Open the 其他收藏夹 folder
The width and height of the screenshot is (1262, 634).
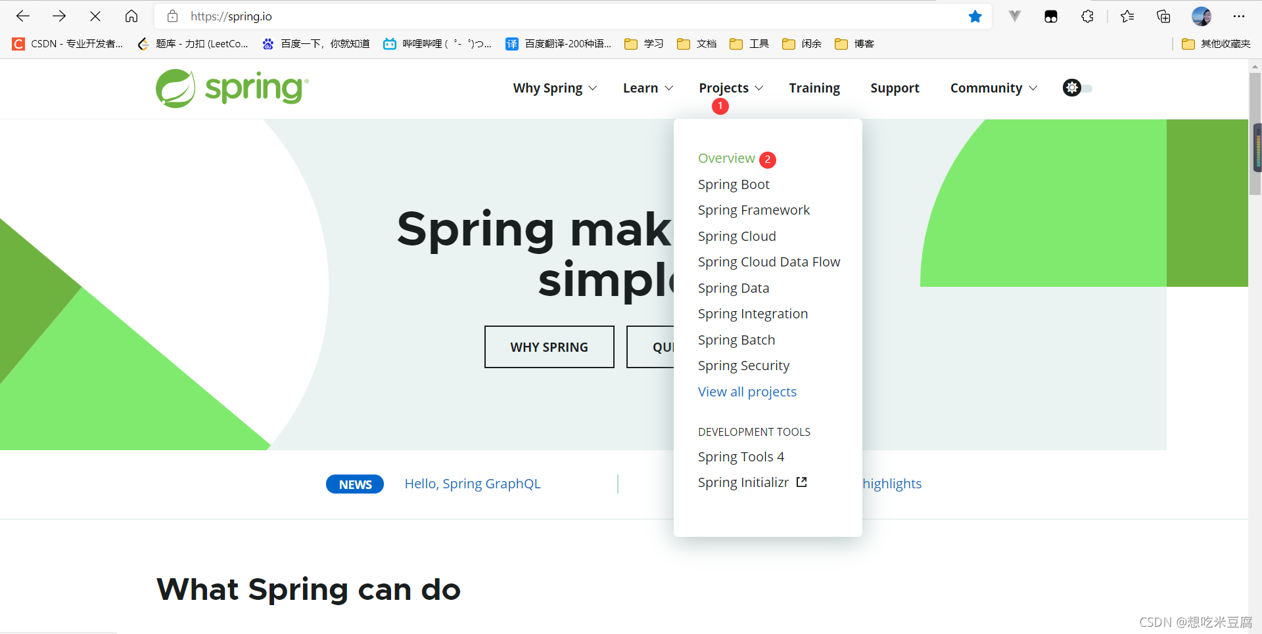click(1216, 44)
